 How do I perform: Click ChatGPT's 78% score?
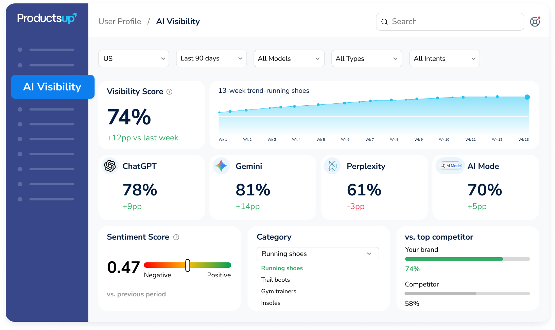140,190
